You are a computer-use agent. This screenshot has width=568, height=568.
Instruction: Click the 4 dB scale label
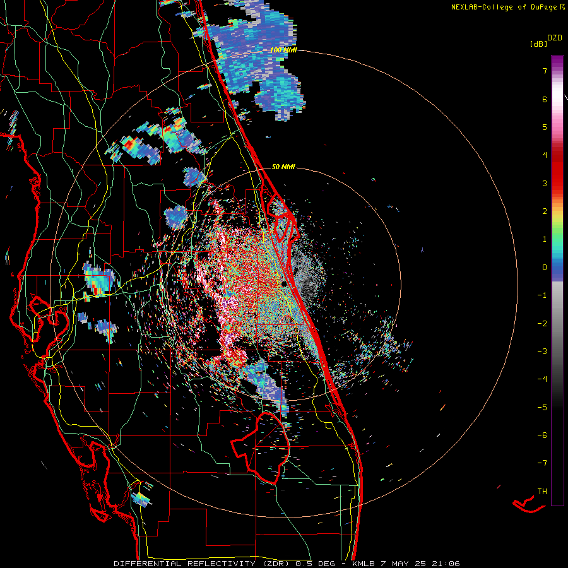pos(545,155)
